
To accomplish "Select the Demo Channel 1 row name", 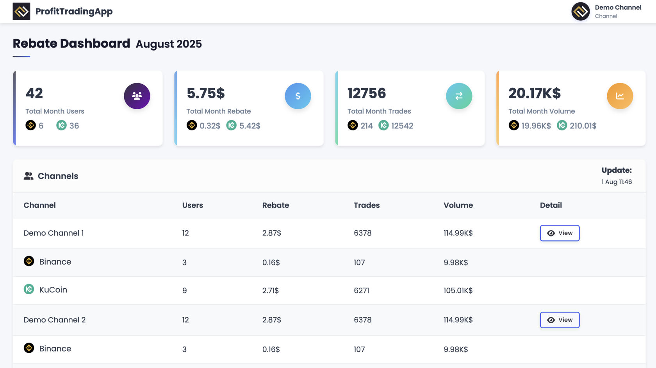I will pos(54,233).
